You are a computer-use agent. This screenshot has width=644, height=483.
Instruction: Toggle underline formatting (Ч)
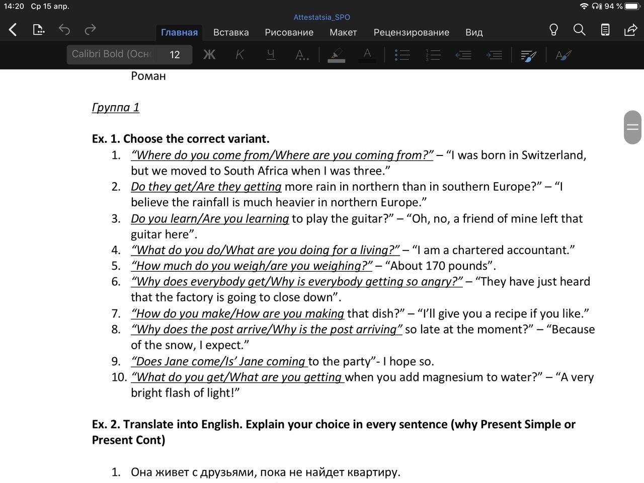[271, 54]
